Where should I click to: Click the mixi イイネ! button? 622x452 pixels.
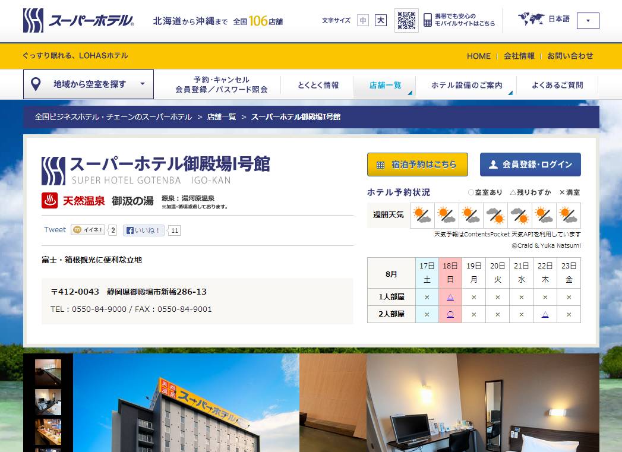tap(88, 230)
